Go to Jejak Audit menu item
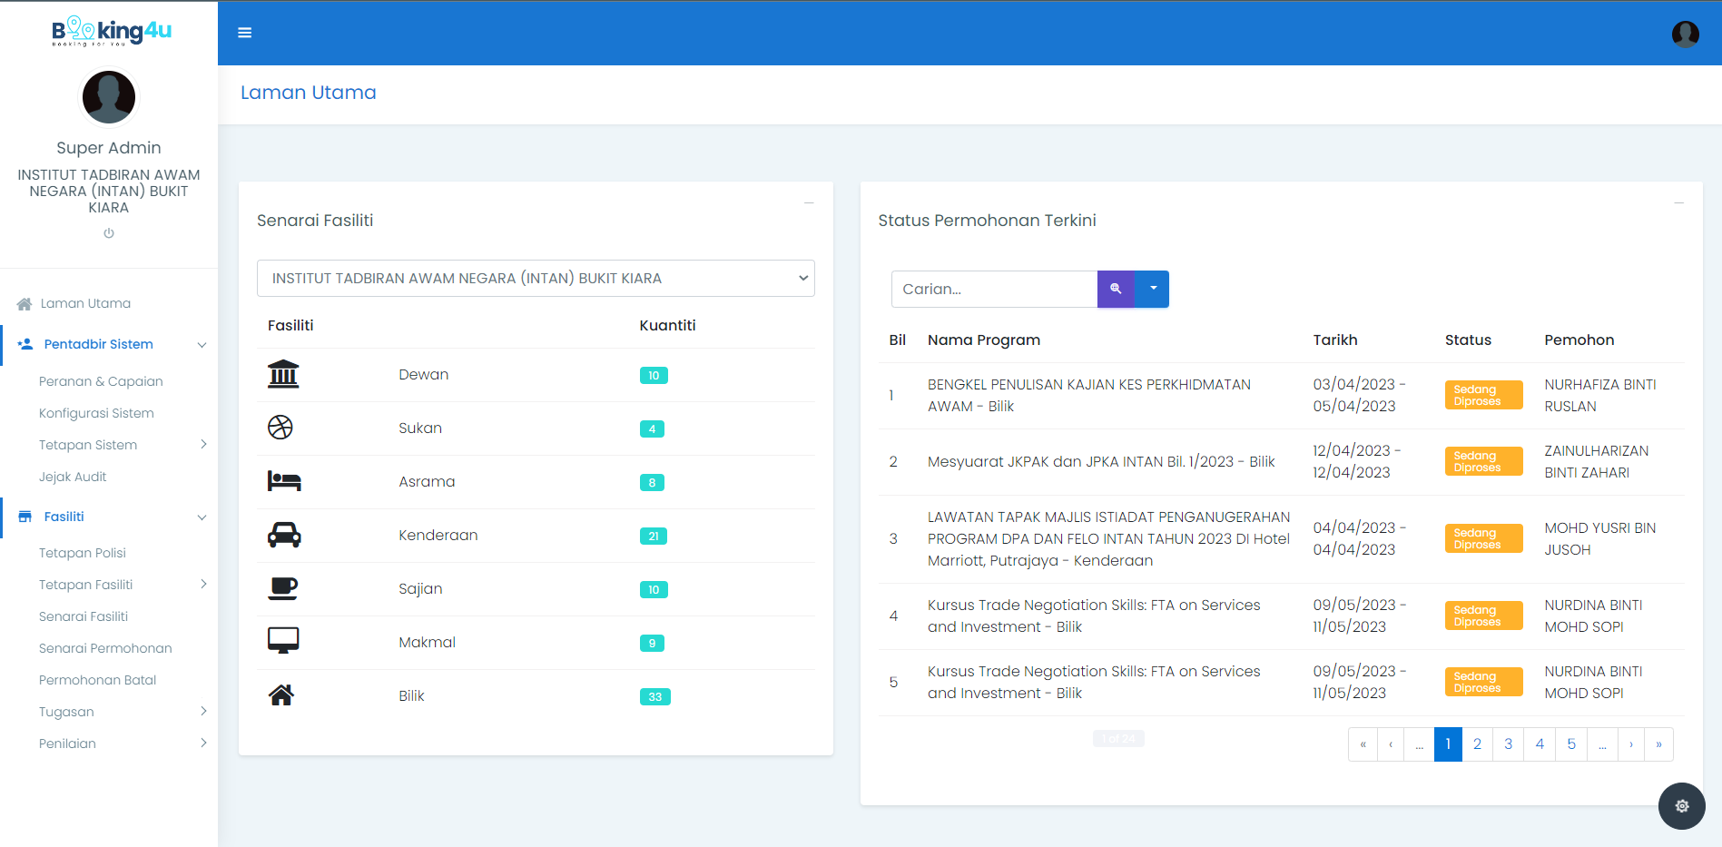The image size is (1722, 847). tap(73, 477)
